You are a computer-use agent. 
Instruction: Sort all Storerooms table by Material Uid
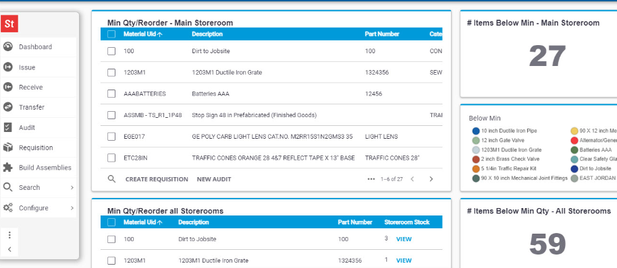point(143,222)
